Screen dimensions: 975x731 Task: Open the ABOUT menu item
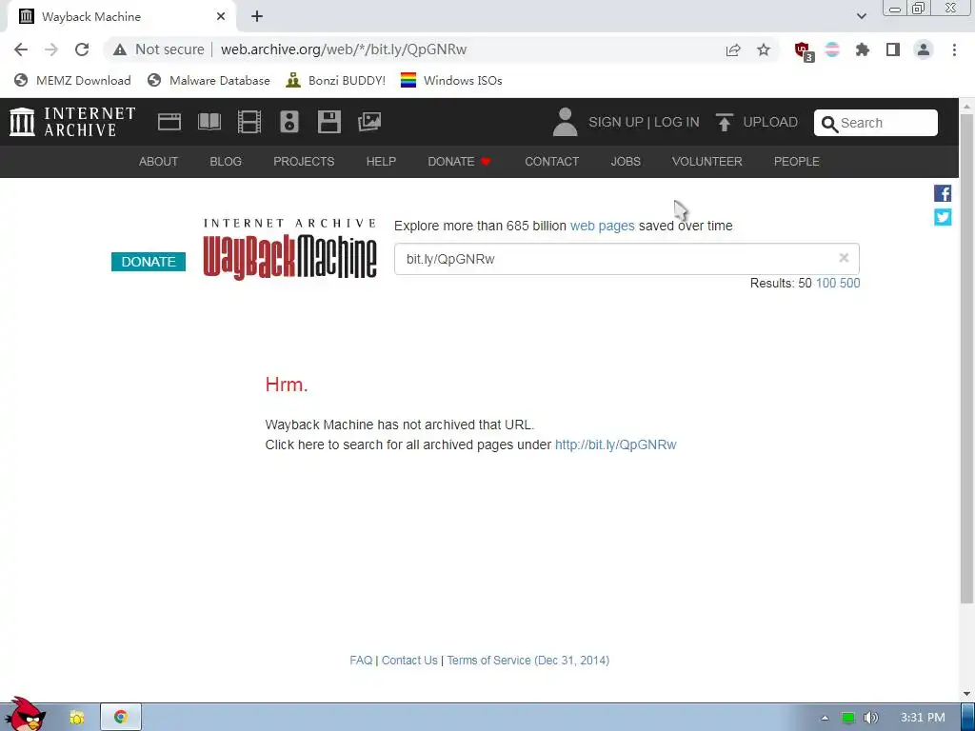click(x=159, y=162)
